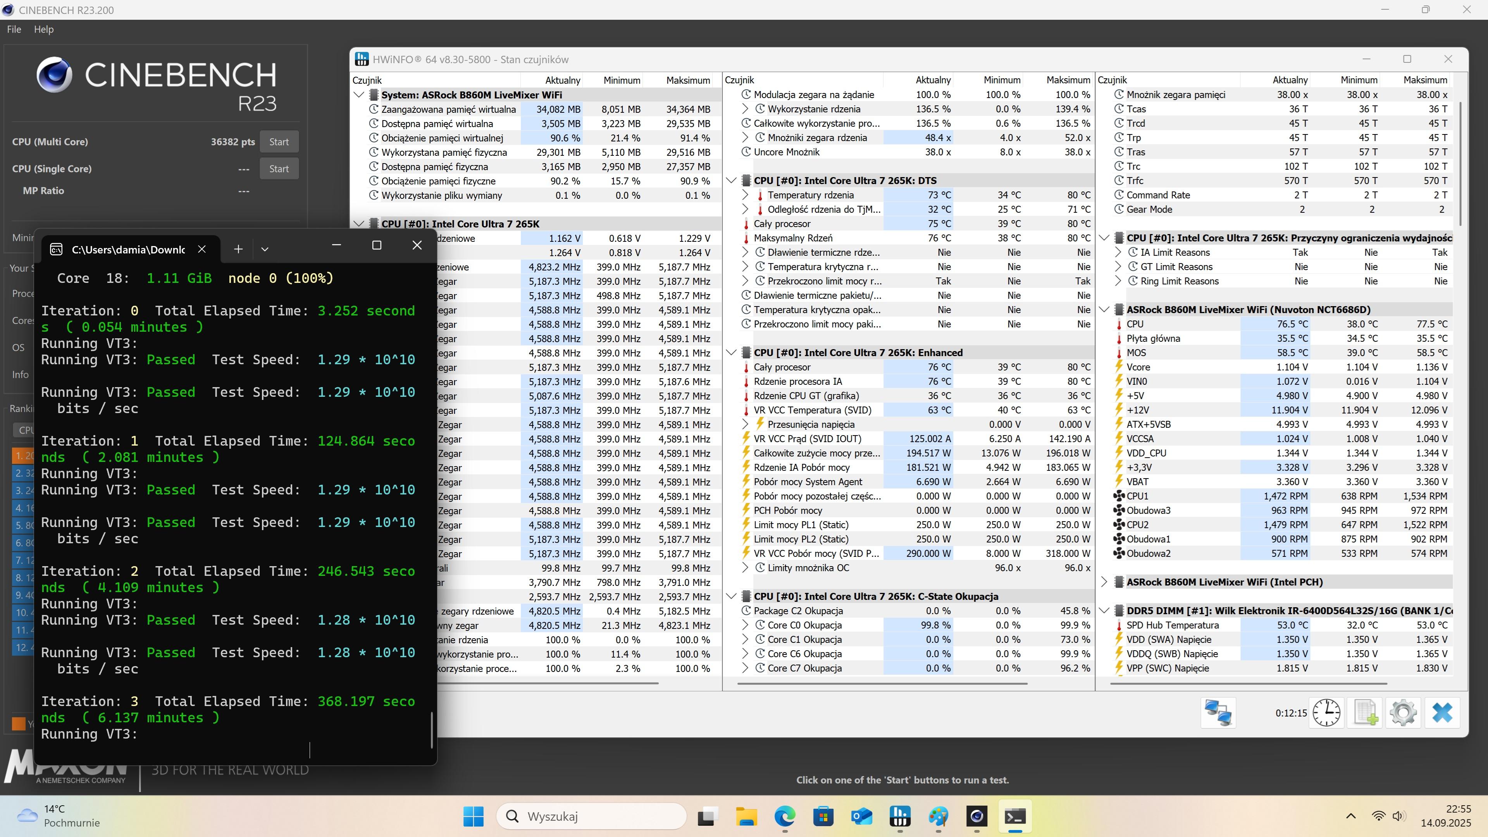Start the CPU Multi Core test
Image resolution: width=1488 pixels, height=837 pixels.
pyautogui.click(x=279, y=141)
